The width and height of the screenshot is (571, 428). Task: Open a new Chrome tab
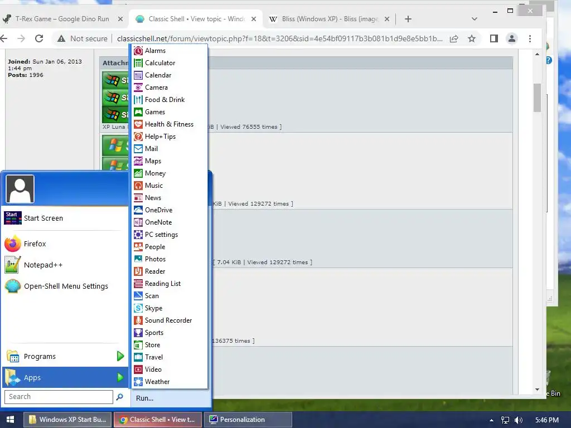pyautogui.click(x=408, y=19)
